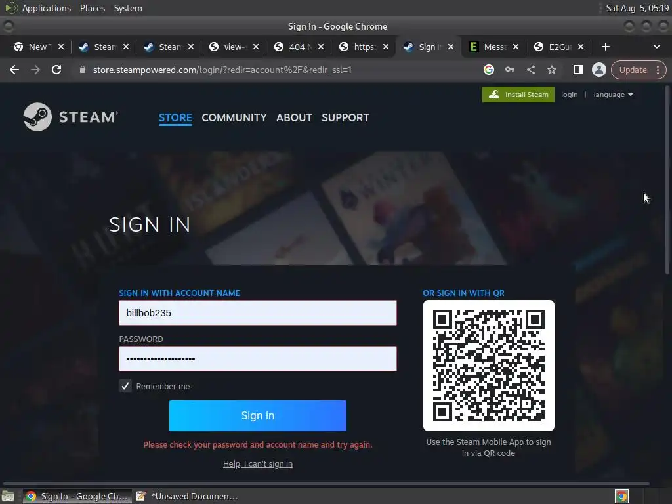Click the page vertical scrollbar
Screen dimensions: 672x504
pos(667,180)
